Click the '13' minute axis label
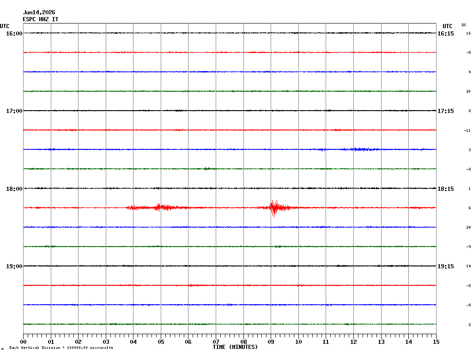473x354 pixels. click(x=381, y=342)
